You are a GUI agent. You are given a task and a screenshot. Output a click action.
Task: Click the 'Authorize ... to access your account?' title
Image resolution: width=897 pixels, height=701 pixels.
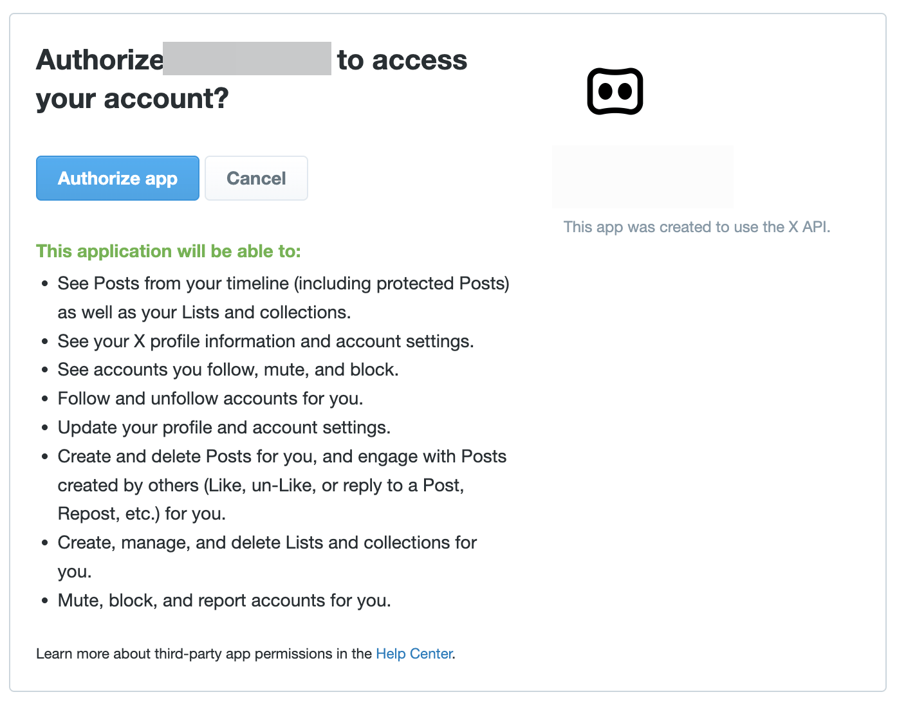tap(251, 77)
